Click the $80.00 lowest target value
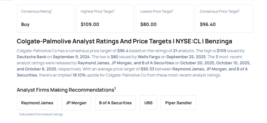 click(x=148, y=25)
